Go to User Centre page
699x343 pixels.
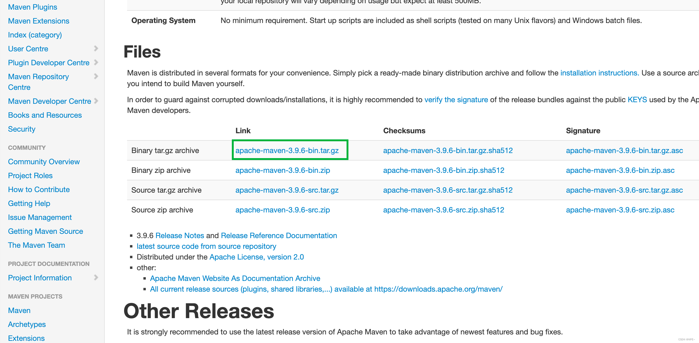(x=28, y=49)
